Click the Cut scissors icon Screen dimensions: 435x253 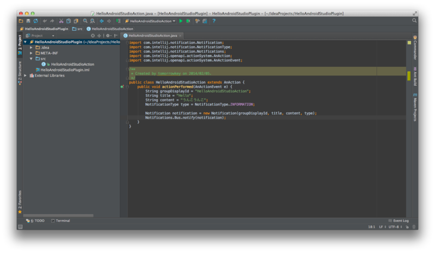[x=61, y=21]
